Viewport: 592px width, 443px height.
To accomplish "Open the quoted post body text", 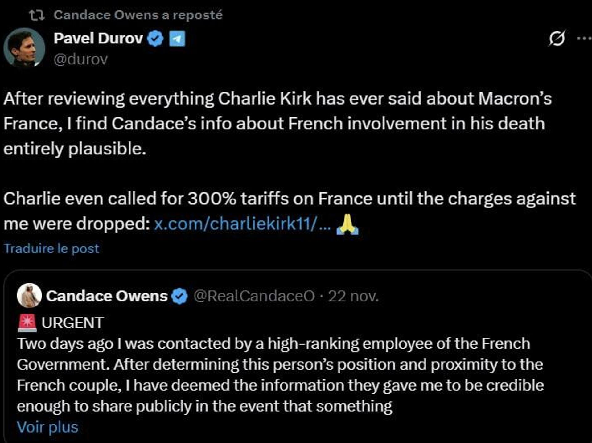I will point(277,375).
